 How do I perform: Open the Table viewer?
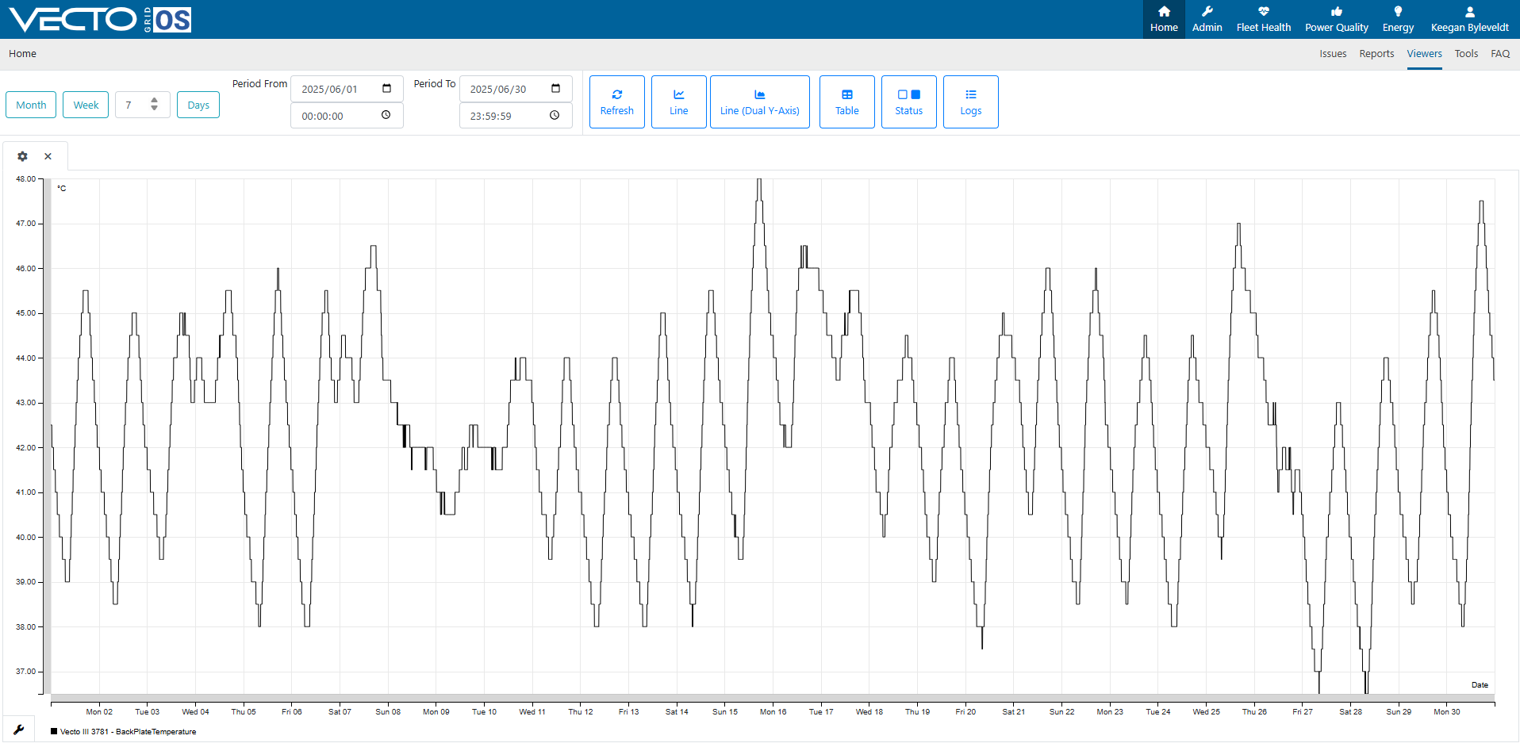point(847,102)
